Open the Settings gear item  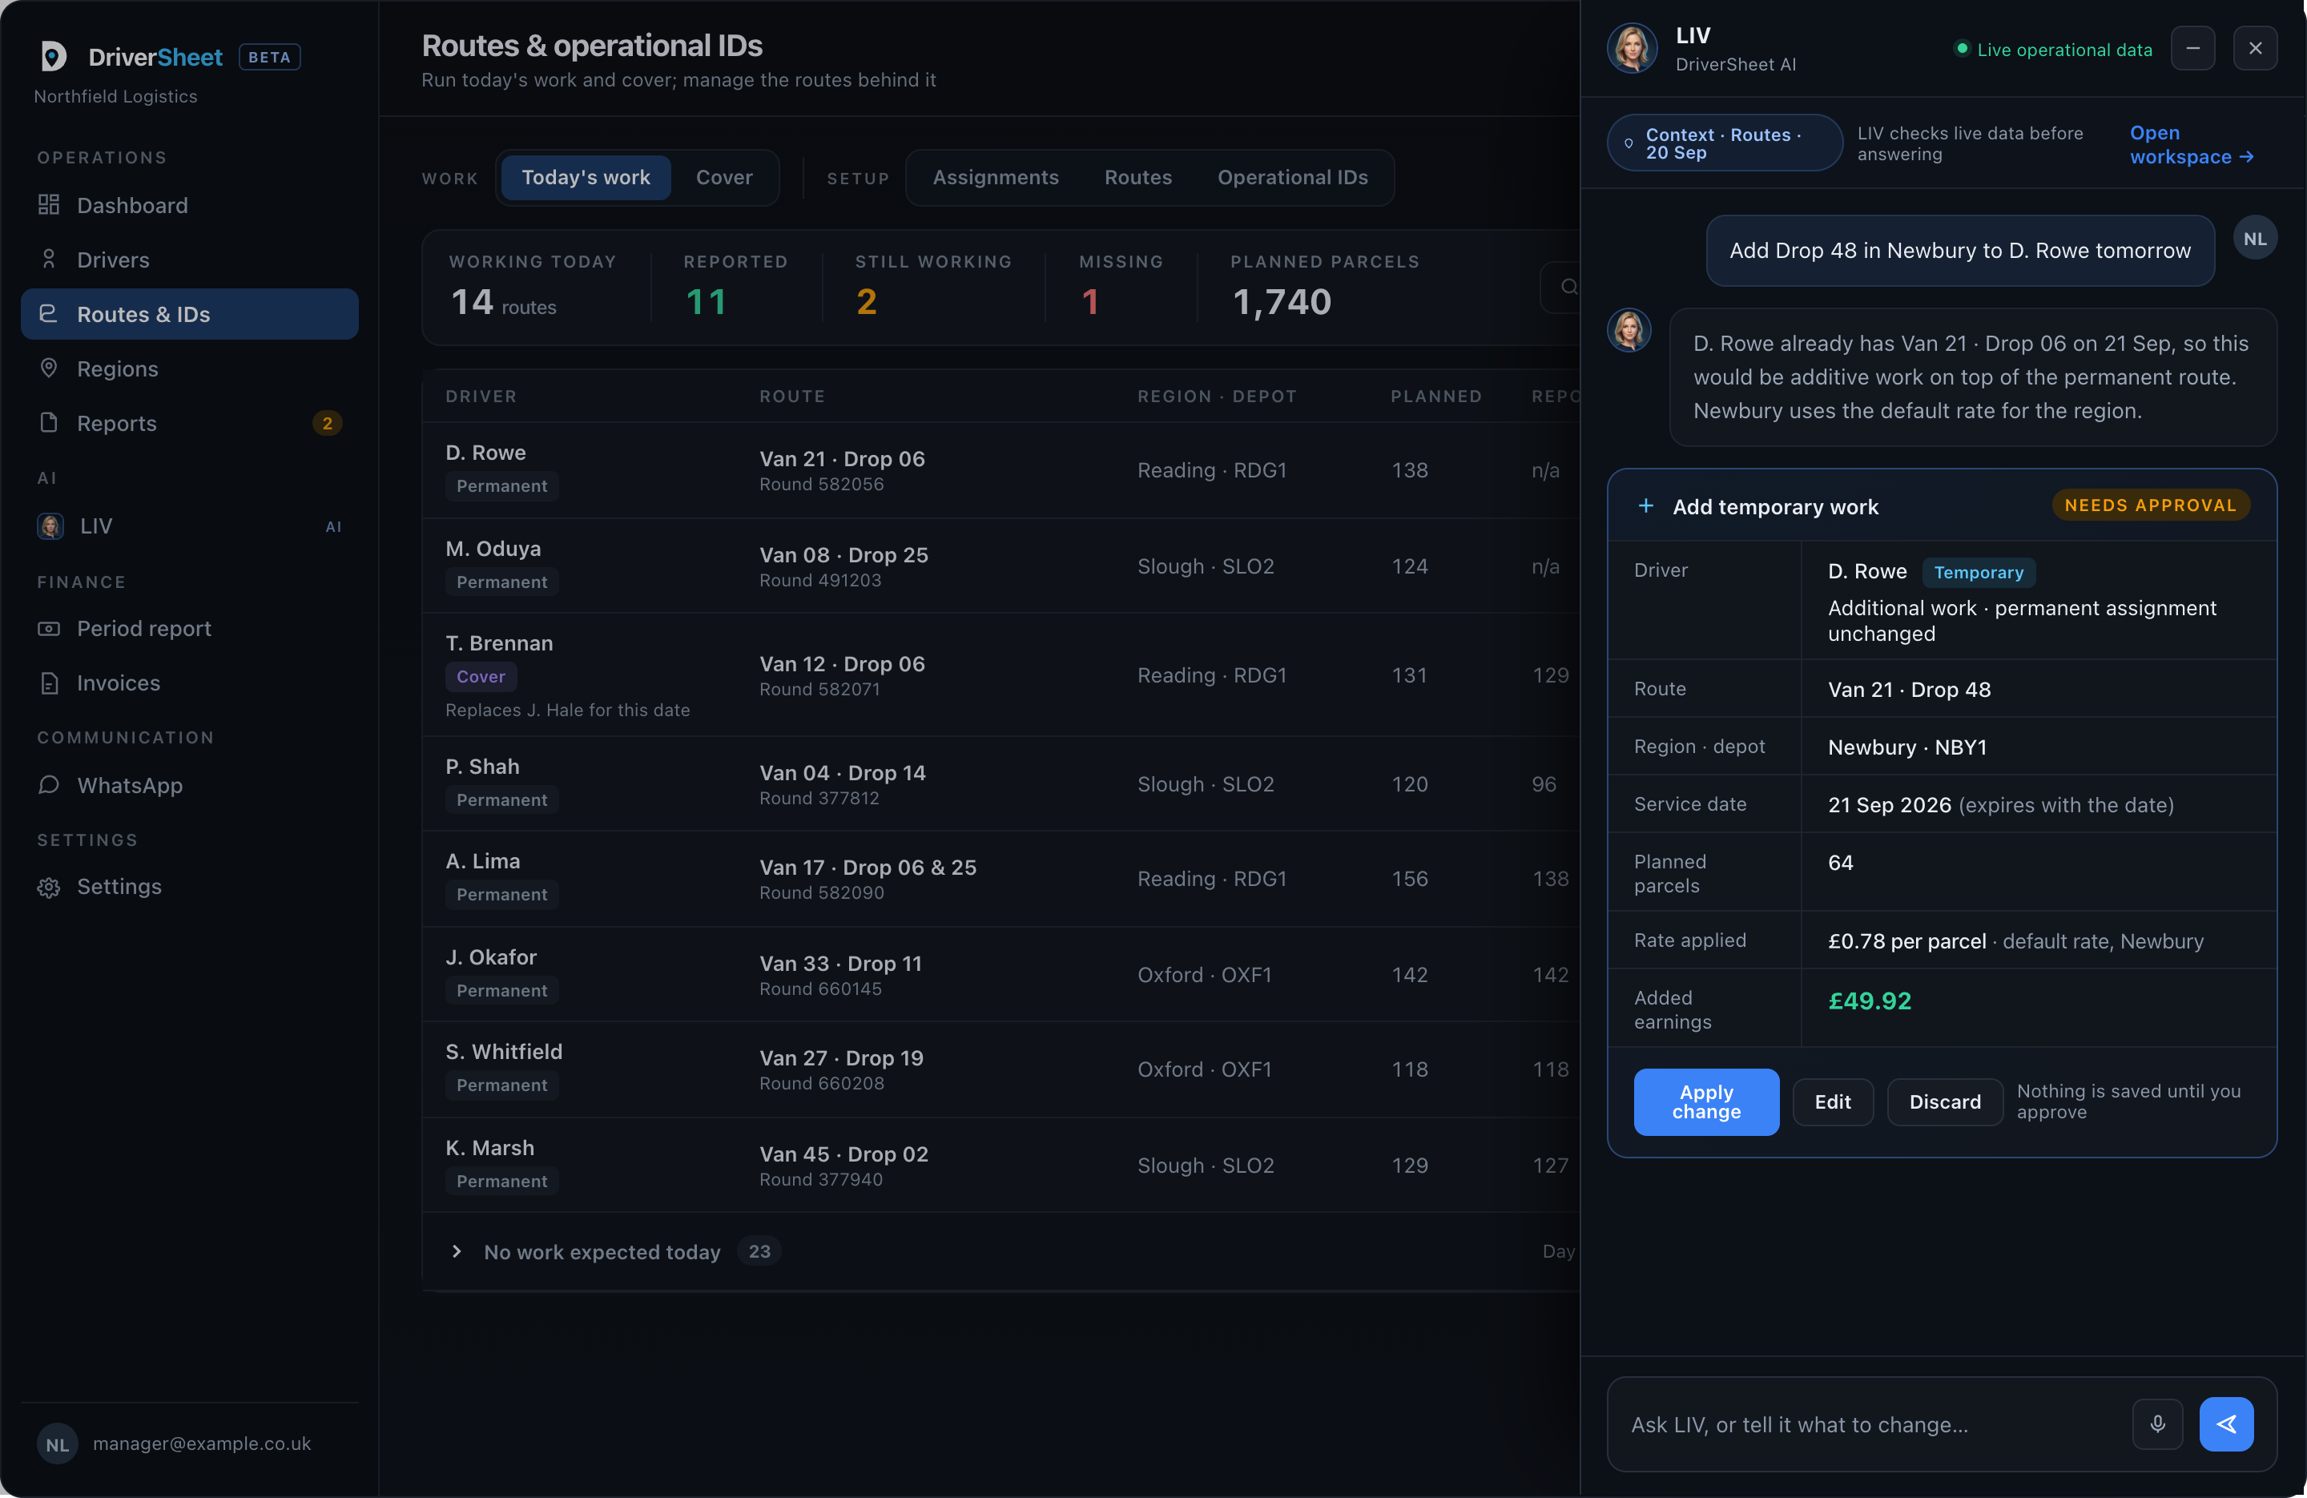[190, 886]
